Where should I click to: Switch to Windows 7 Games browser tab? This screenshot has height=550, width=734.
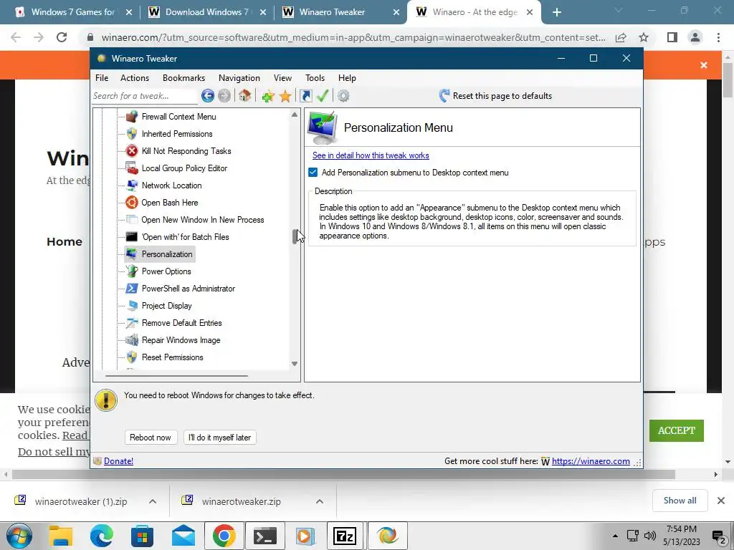point(72,12)
